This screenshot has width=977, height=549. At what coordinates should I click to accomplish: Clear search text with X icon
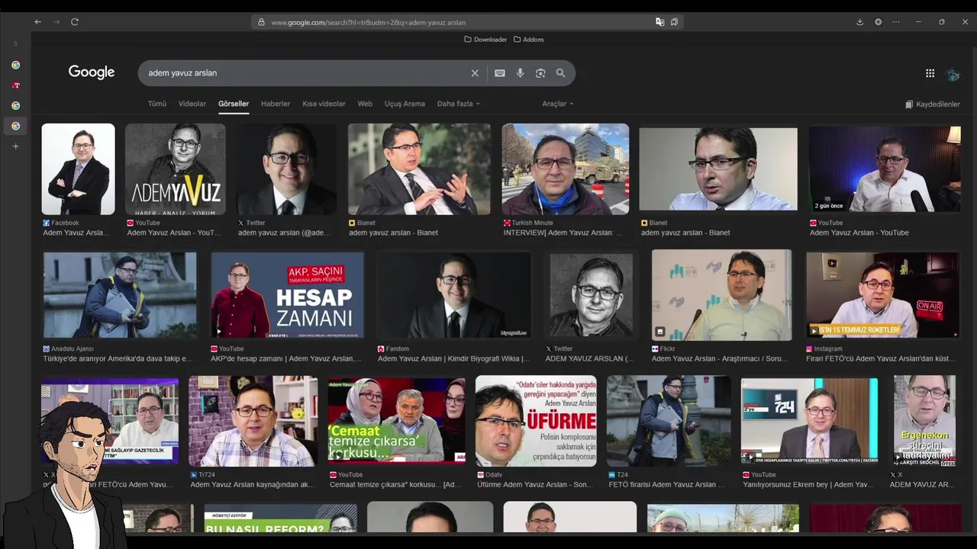475,73
